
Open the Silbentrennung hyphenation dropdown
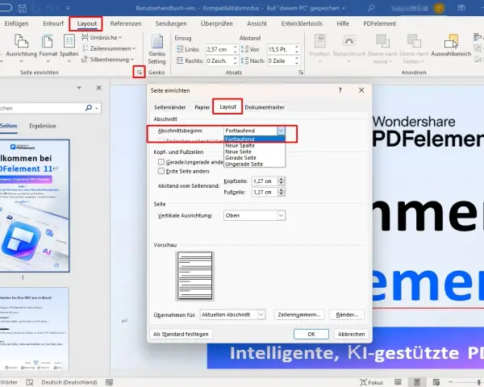pos(107,60)
